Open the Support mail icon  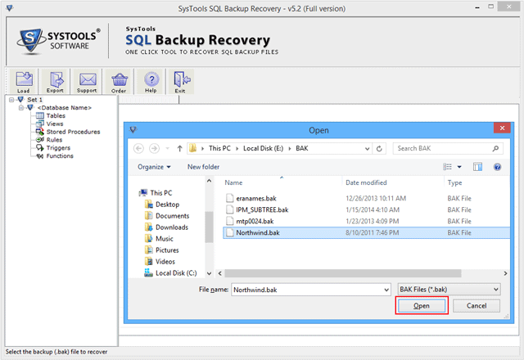pyautogui.click(x=88, y=82)
